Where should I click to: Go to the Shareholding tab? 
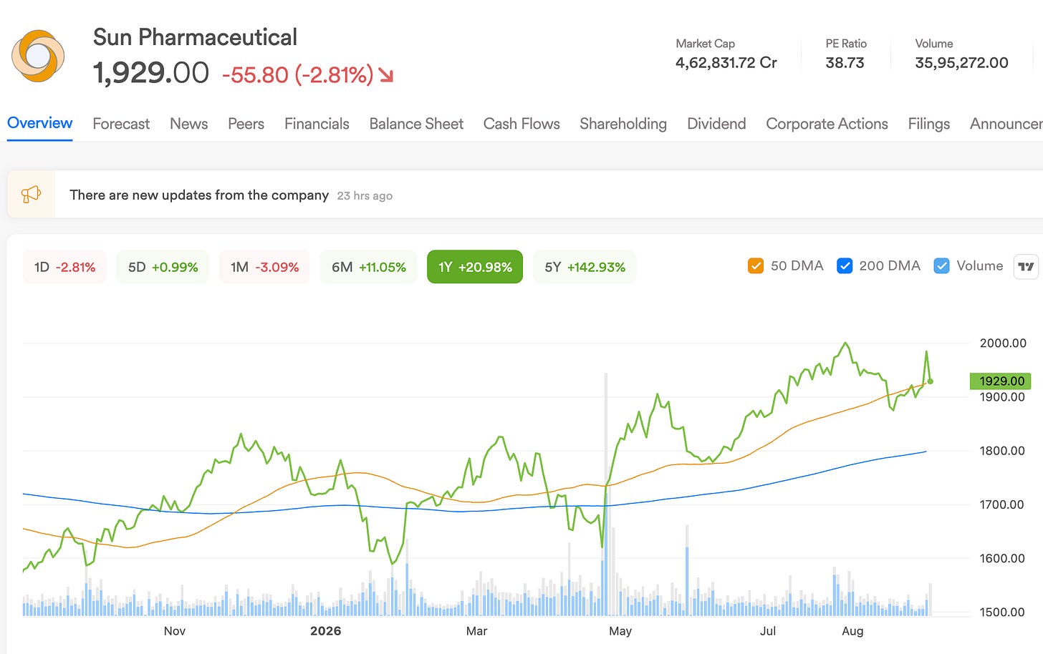[623, 124]
